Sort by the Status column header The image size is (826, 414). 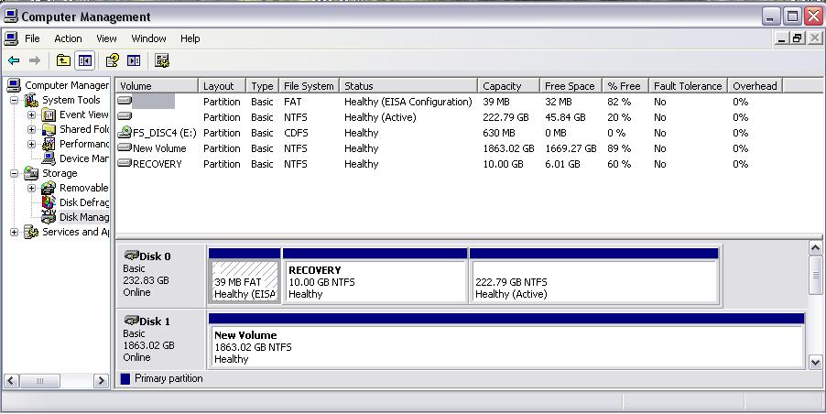point(408,86)
